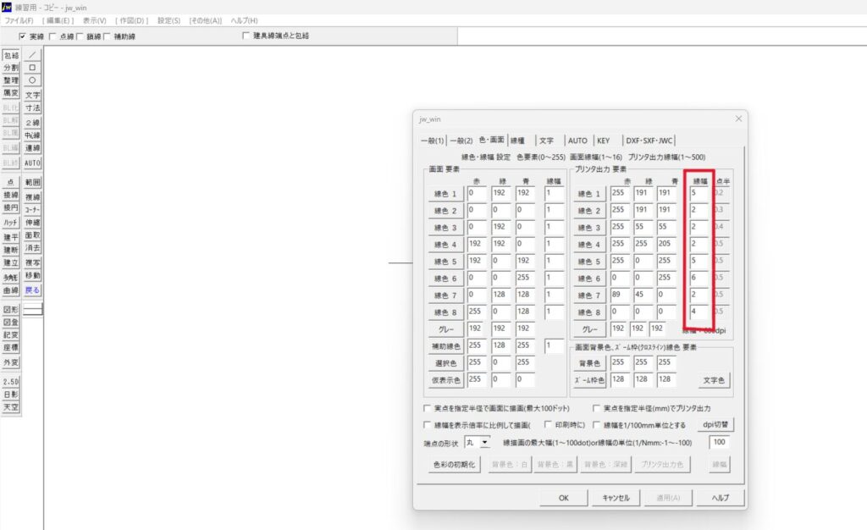
Task: Open the 設定(S) menu
Action: point(168,19)
